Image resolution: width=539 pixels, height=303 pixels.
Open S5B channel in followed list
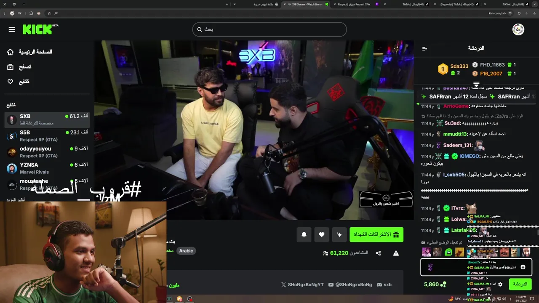[47, 136]
